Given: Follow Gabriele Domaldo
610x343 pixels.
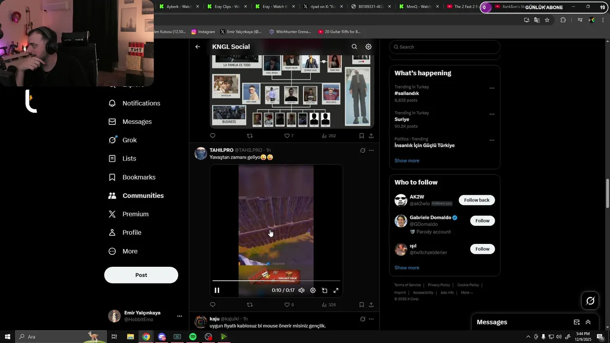Looking at the screenshot, I should pos(482,221).
